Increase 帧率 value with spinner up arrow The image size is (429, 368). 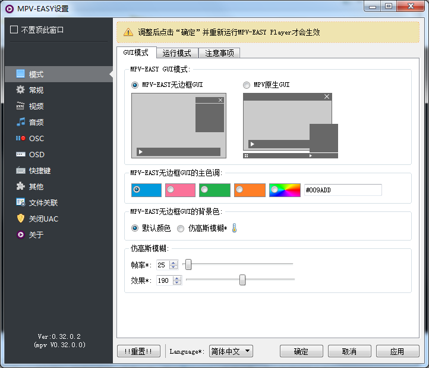(174, 263)
